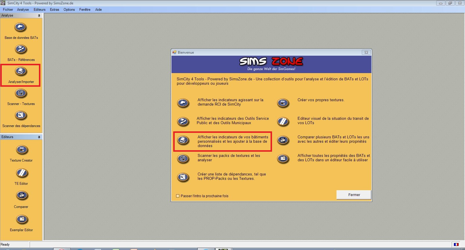Enable Passer l'intro la prochaine fois checkbox

(x=178, y=196)
